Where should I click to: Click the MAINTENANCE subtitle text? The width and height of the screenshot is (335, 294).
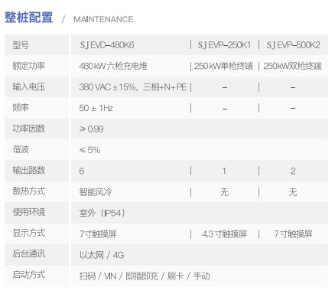click(x=103, y=19)
